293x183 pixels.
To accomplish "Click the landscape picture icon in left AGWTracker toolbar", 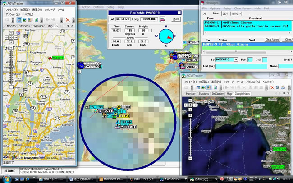I will point(24,20).
